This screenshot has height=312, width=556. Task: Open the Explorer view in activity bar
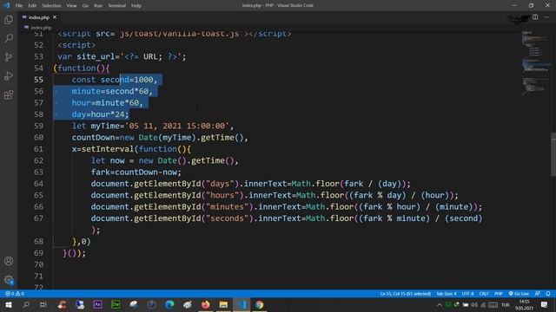9,20
